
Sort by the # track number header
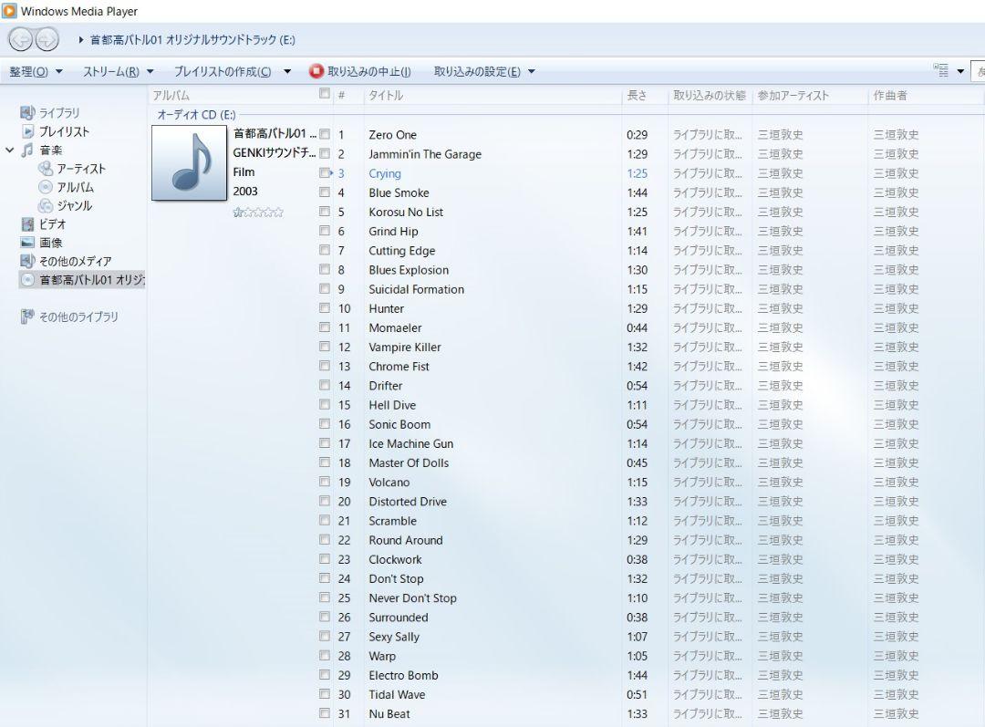pyautogui.click(x=342, y=96)
